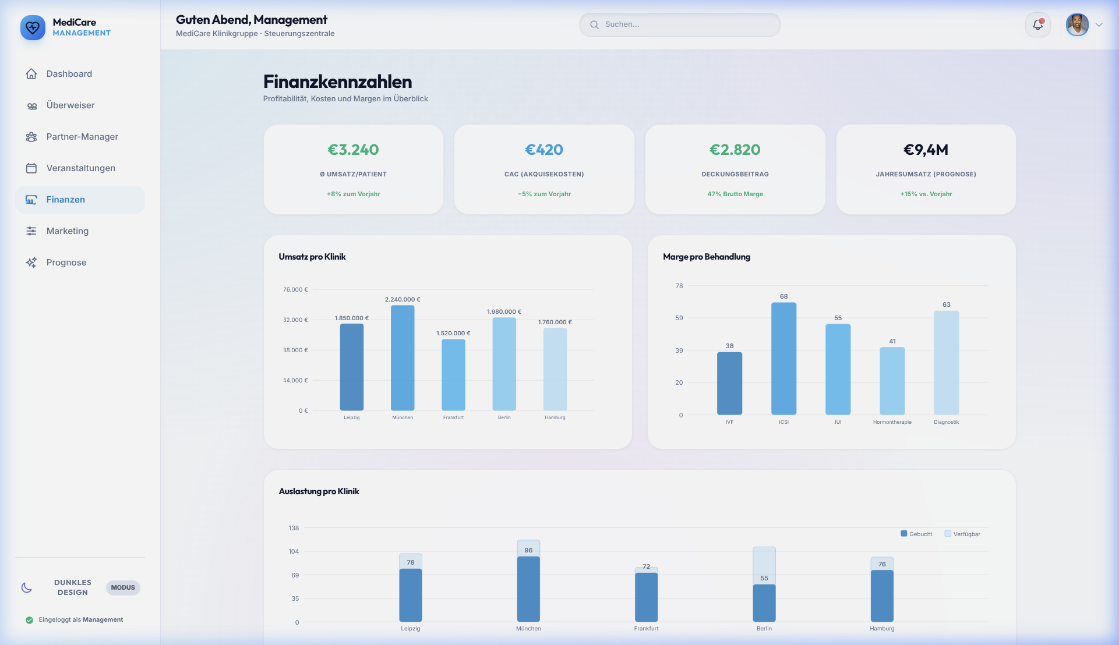
Task: Click the green logged-in status icon
Action: [x=29, y=620]
